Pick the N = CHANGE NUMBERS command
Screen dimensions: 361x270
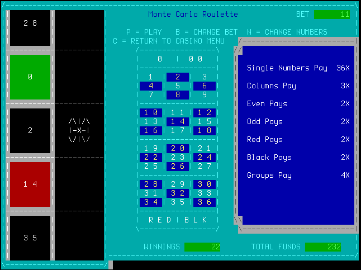coord(287,32)
